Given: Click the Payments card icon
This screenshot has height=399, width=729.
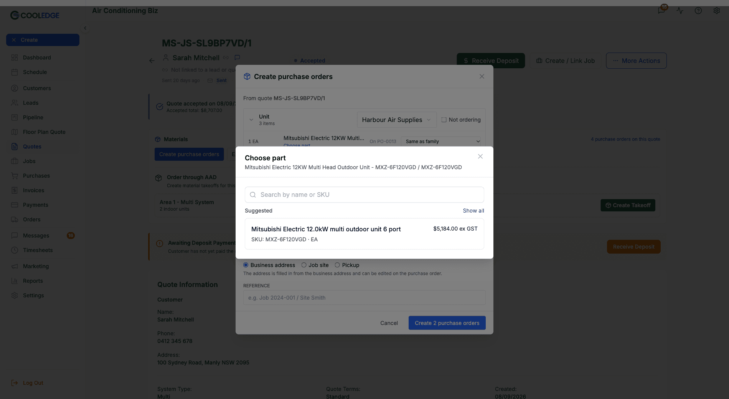Looking at the screenshot, I should pyautogui.click(x=15, y=205).
